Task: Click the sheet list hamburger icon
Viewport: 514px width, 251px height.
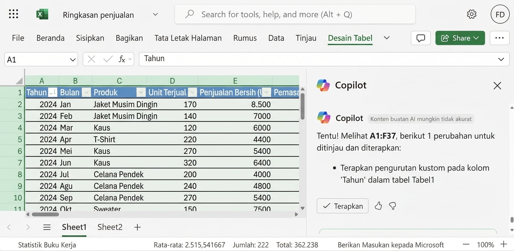Action: coord(47,227)
